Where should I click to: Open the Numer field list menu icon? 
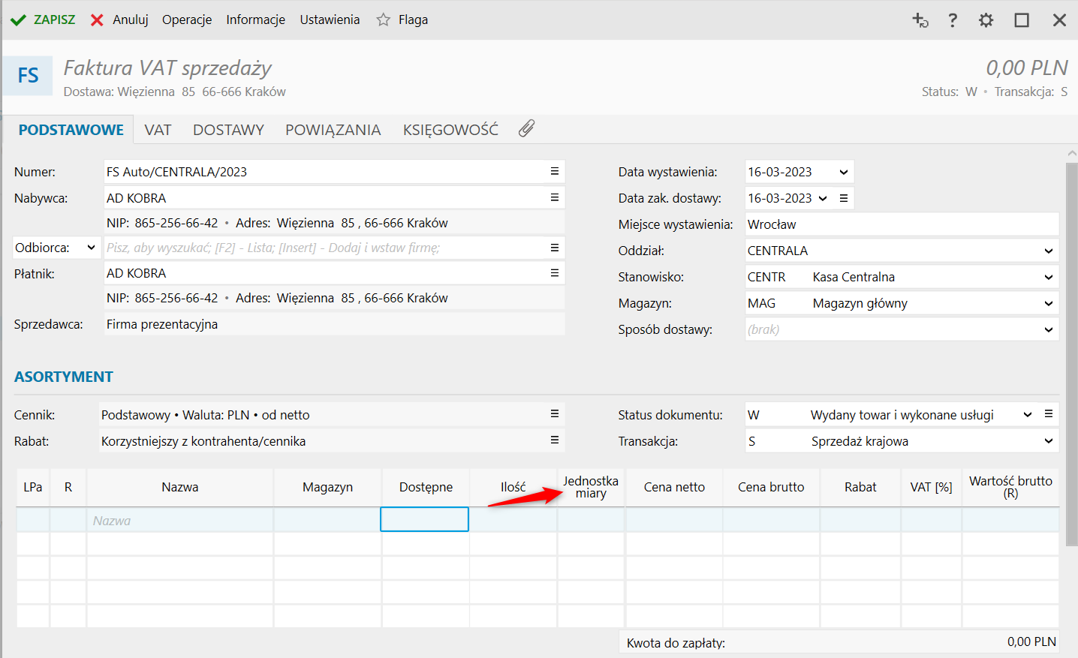click(554, 172)
